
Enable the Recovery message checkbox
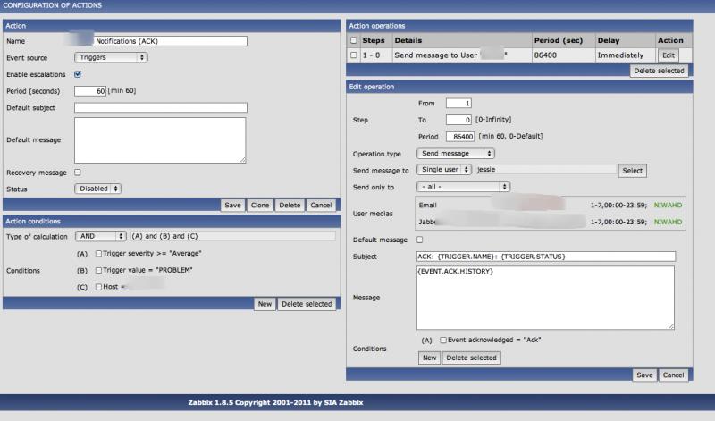[x=78, y=173]
